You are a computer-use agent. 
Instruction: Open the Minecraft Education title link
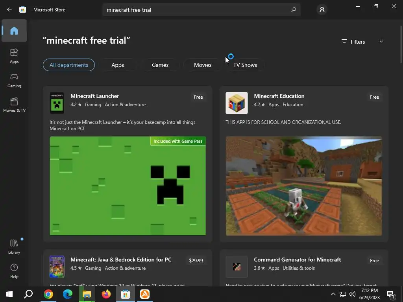coord(279,96)
